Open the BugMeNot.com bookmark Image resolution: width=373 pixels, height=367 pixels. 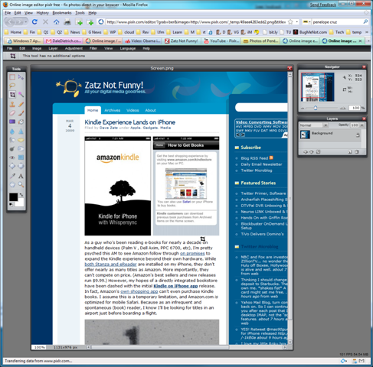point(310,32)
